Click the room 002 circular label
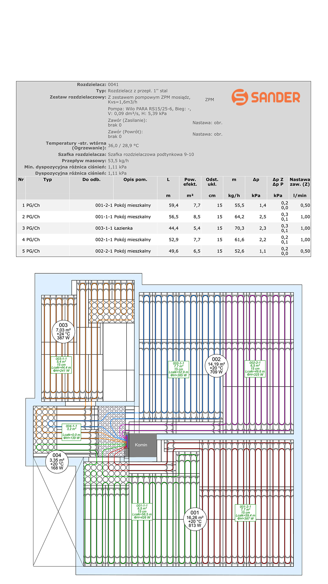This screenshot has height=584, width=328. (x=216, y=365)
